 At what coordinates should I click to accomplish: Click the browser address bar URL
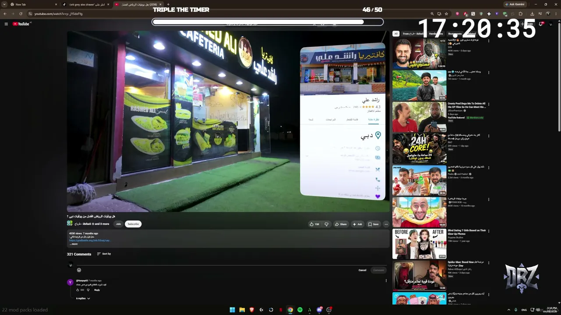58,14
